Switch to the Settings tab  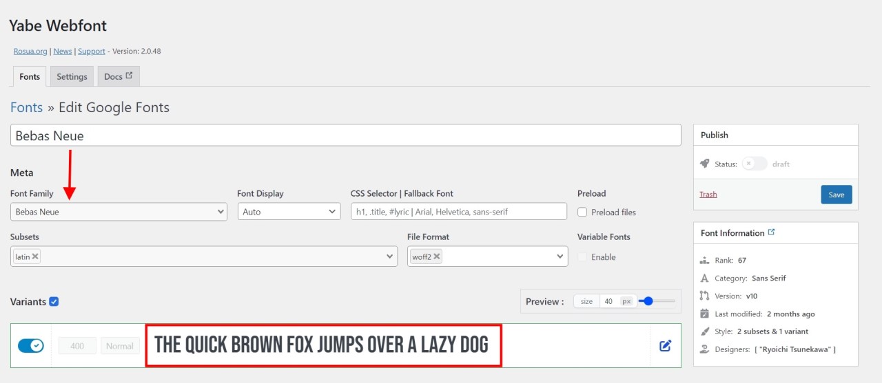72,76
